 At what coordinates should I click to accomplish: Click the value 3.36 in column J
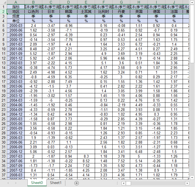(x=174, y=63)
